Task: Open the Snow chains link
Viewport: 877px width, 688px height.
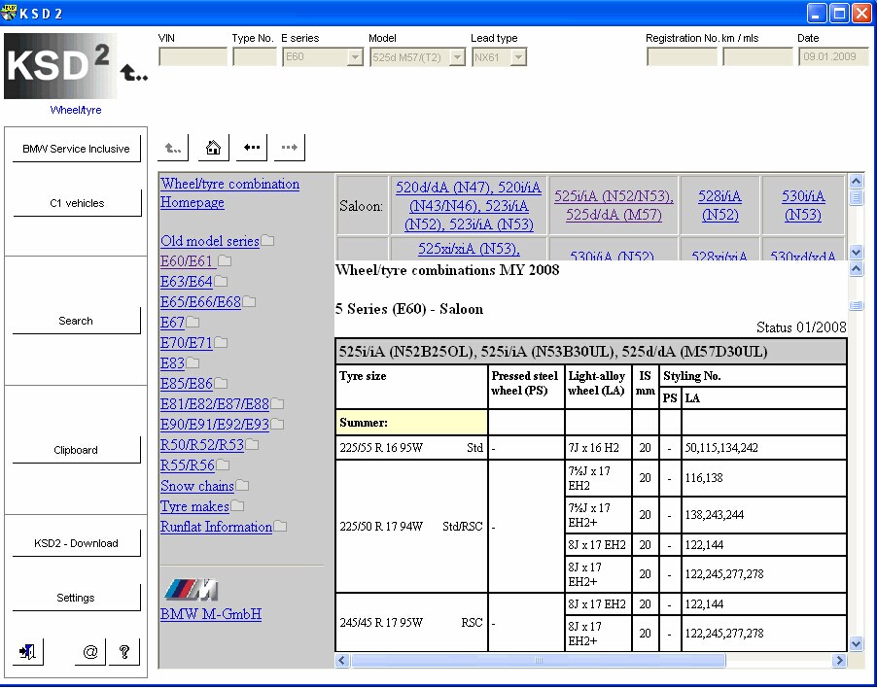Action: (196, 486)
